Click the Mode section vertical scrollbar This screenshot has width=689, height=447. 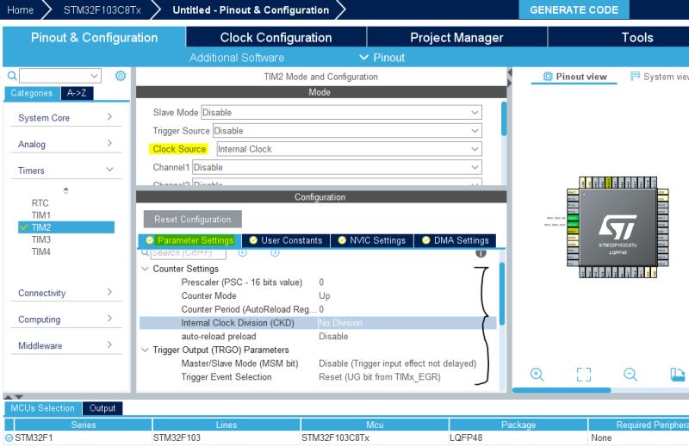[504, 119]
